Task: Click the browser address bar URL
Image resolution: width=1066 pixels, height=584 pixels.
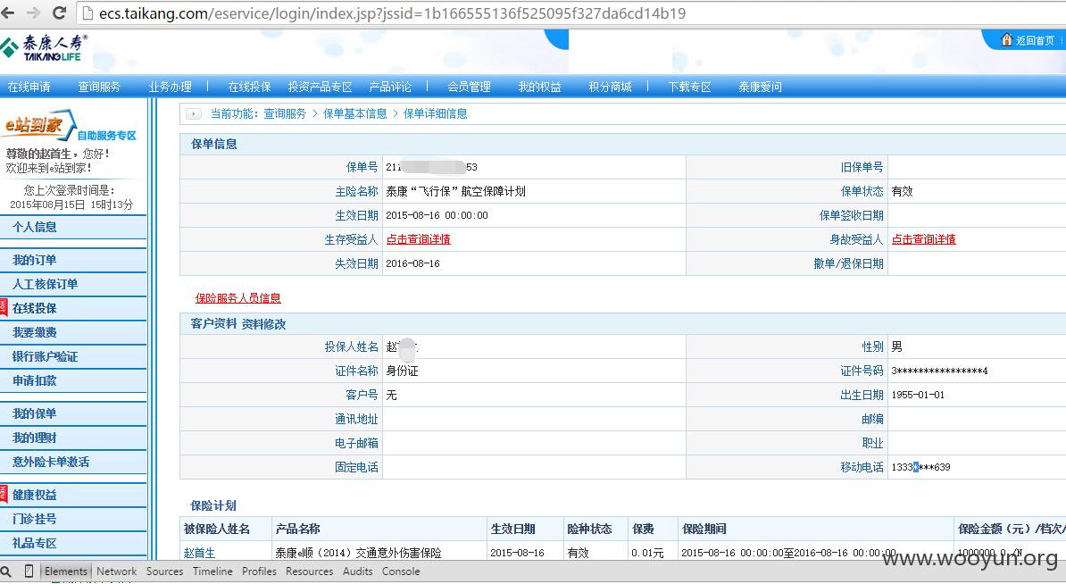Action: pos(392,13)
